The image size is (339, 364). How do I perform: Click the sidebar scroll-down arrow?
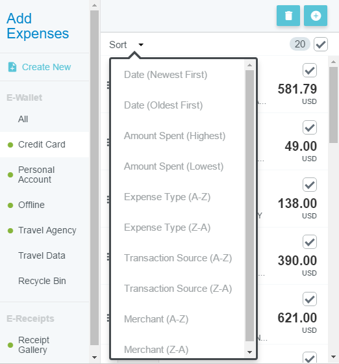(94, 357)
